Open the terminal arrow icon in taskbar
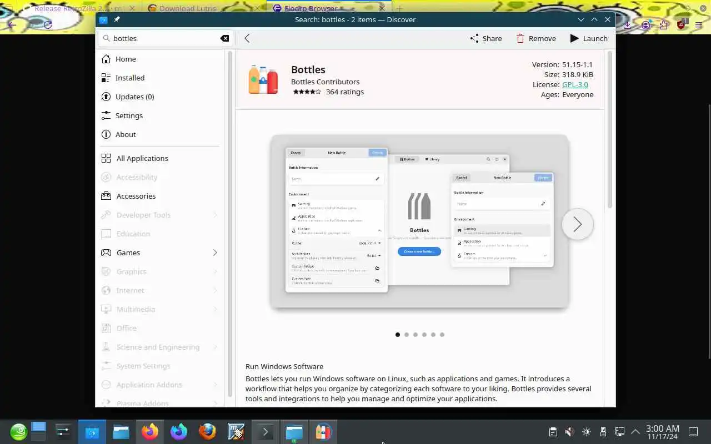Screen dimensions: 711x444 [266, 431]
